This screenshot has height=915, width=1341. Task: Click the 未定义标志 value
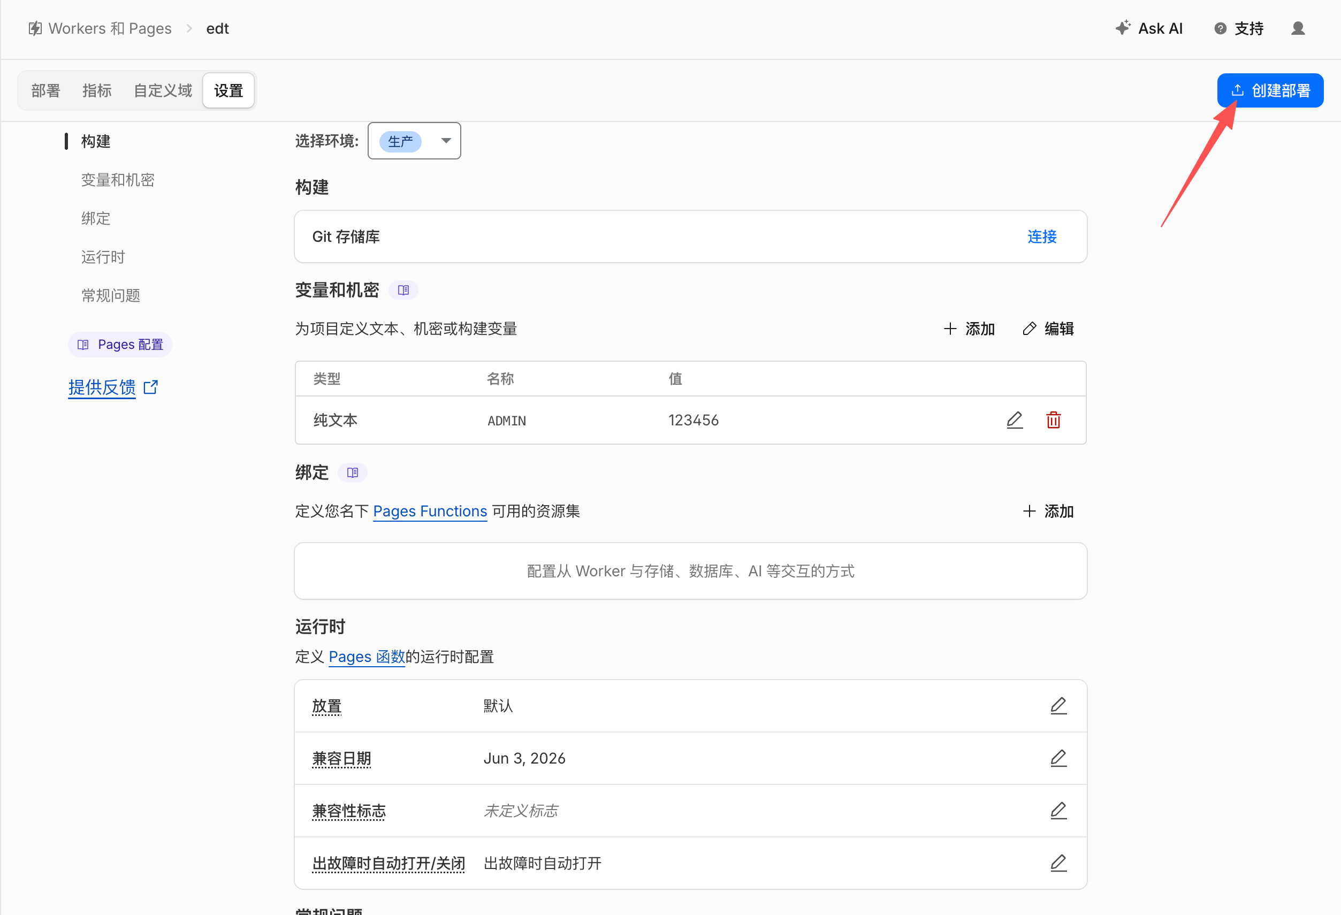tap(521, 811)
